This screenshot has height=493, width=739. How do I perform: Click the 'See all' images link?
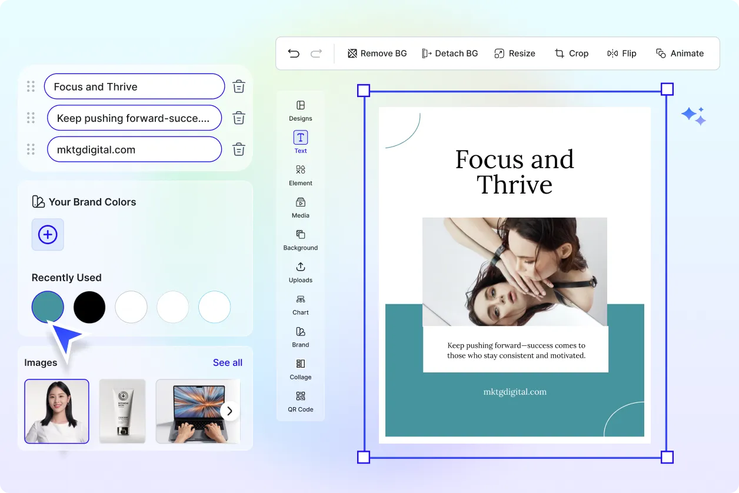click(228, 362)
